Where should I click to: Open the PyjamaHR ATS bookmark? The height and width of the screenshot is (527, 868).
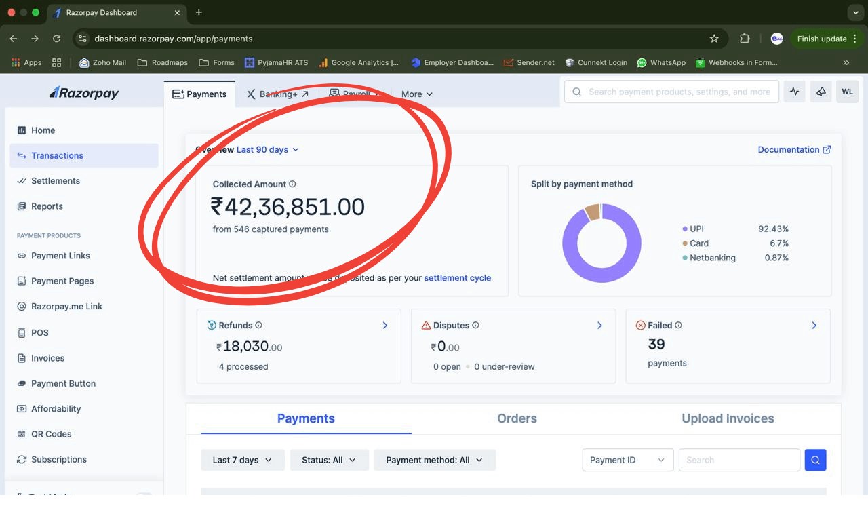click(276, 62)
